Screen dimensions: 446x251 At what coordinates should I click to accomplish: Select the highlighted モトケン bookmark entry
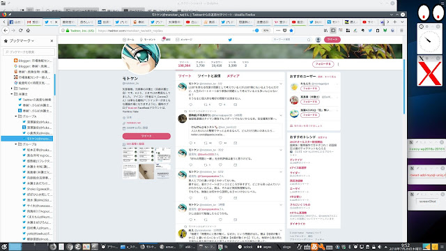27,139
